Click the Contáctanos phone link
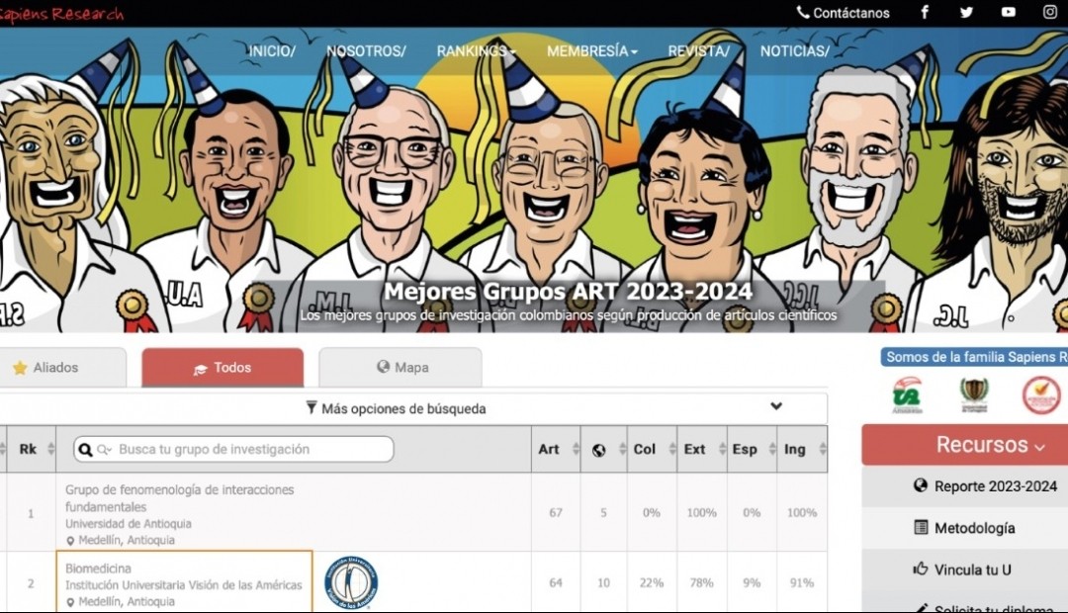This screenshot has width=1068, height=613. (x=844, y=12)
